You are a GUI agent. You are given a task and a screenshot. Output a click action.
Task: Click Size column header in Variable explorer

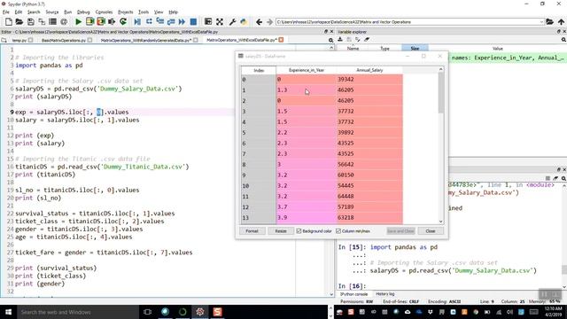point(415,48)
